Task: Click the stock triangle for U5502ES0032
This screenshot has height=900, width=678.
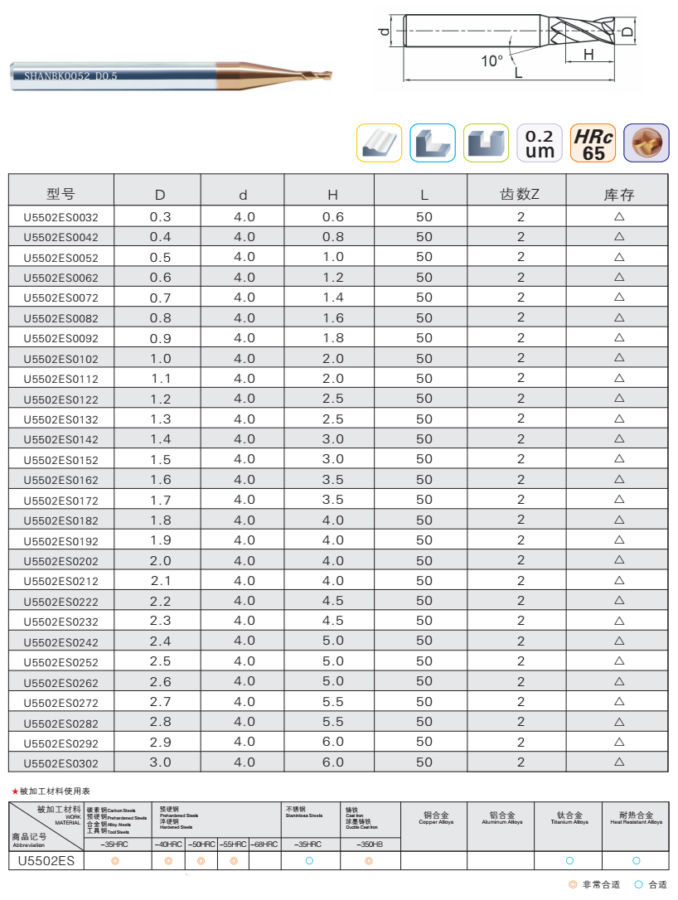Action: tap(618, 216)
